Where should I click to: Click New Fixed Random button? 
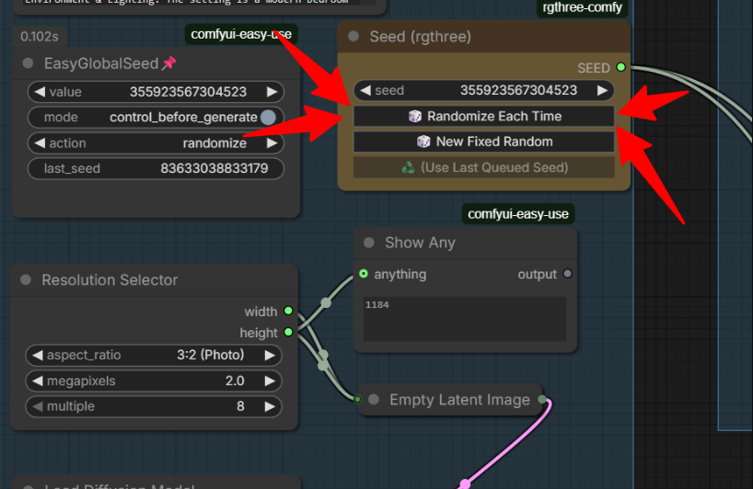coord(484,142)
